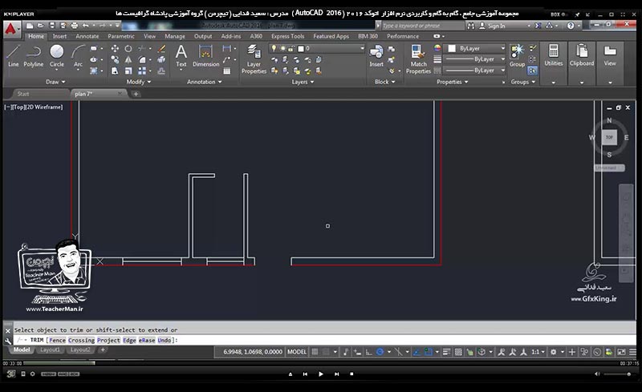Click the Mirror tool icon
This screenshot has width=642, height=392.
tap(128, 60)
